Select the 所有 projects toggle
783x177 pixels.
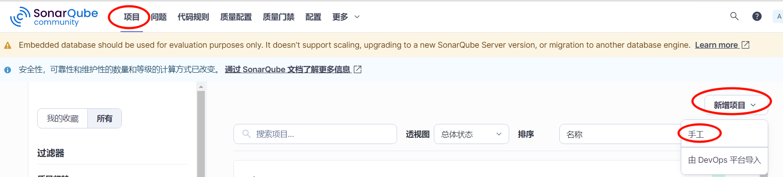click(x=104, y=119)
